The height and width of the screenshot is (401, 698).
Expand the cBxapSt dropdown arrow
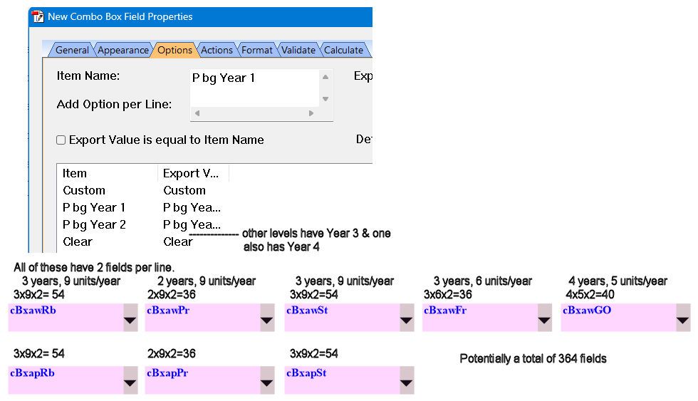[x=407, y=380]
